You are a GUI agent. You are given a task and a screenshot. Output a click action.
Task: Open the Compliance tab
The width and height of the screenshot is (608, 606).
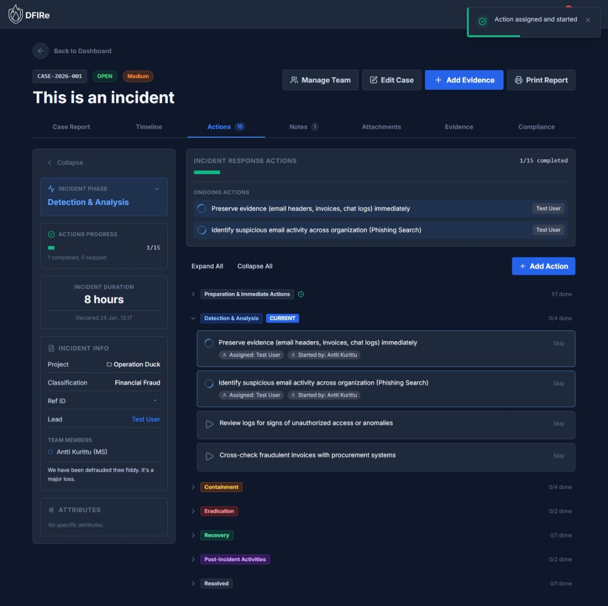[536, 126]
